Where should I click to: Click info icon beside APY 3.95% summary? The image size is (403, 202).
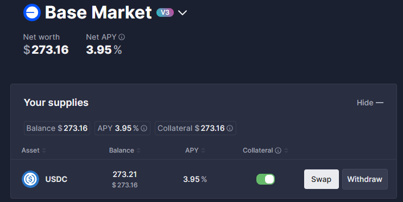point(144,128)
